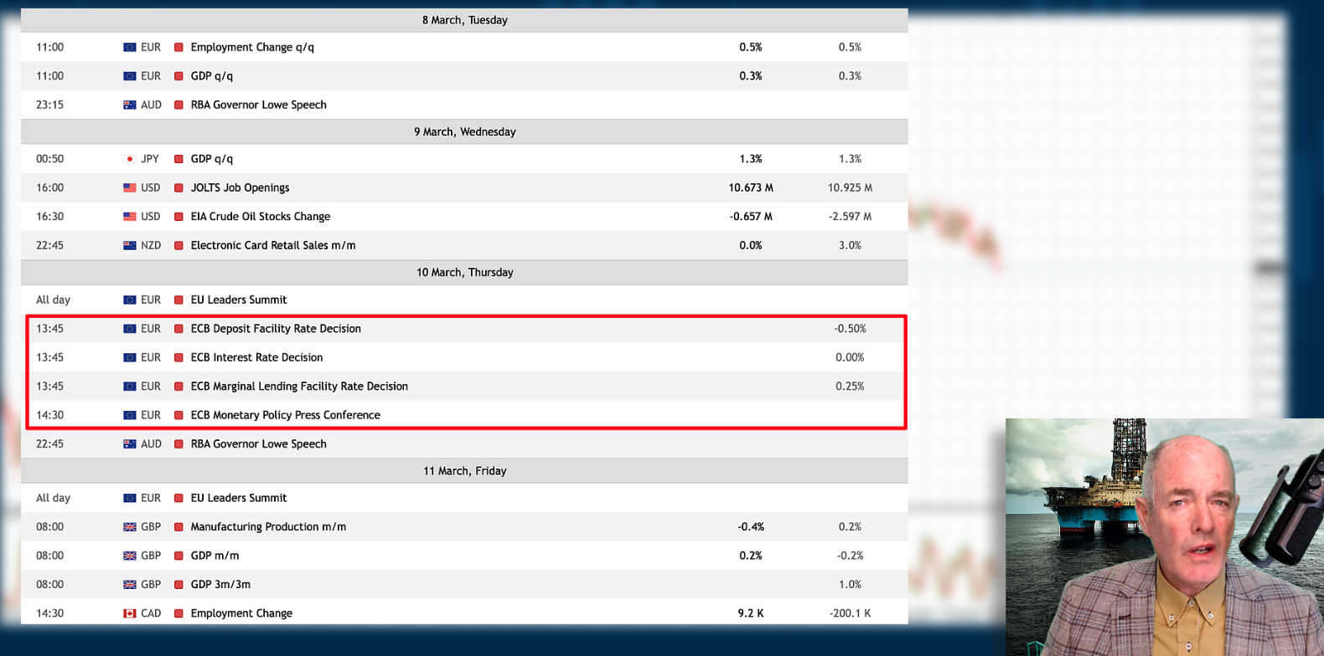Click the EUR flag in the 11:00 GDP q/q row
The image size is (1324, 656).
[130, 76]
